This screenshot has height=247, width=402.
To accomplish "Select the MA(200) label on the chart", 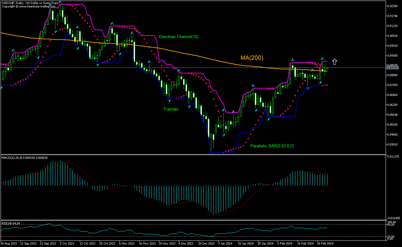I will (252, 58).
